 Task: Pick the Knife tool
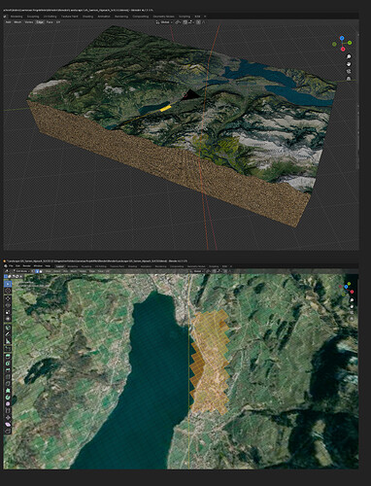tap(8, 384)
